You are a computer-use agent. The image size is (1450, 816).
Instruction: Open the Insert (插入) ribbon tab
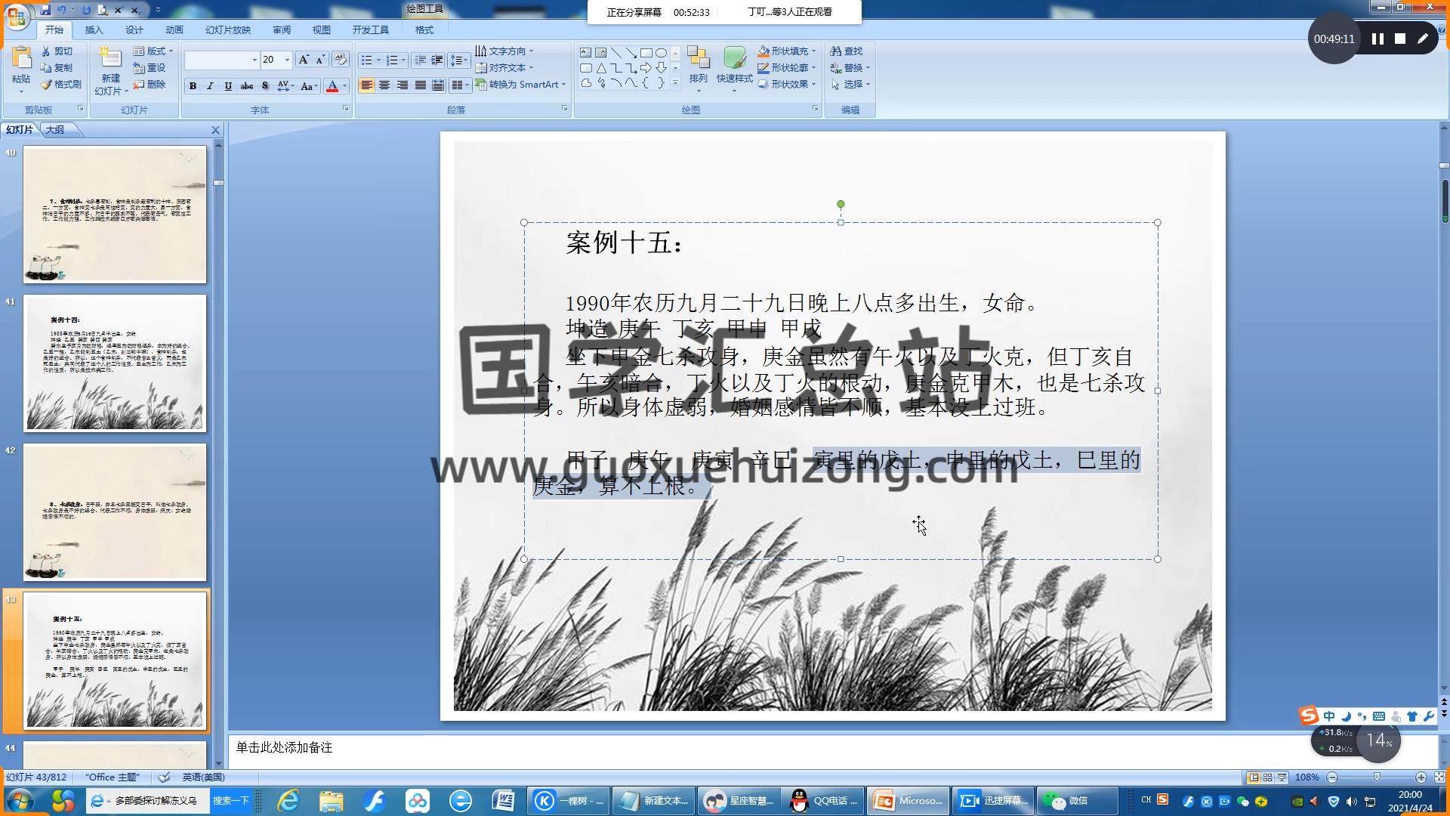tap(94, 30)
